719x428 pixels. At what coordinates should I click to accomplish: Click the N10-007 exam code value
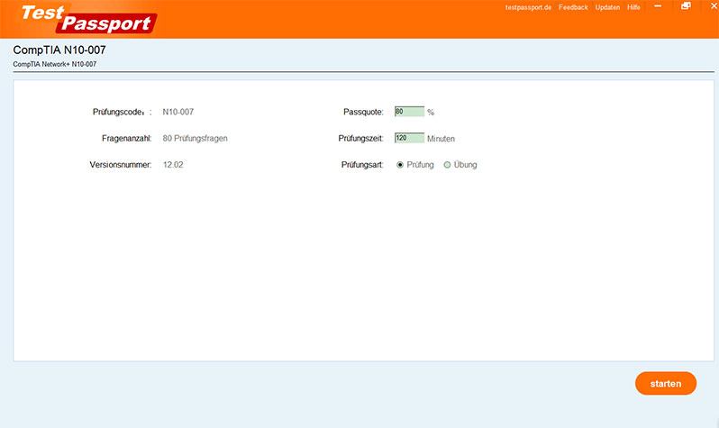point(177,112)
